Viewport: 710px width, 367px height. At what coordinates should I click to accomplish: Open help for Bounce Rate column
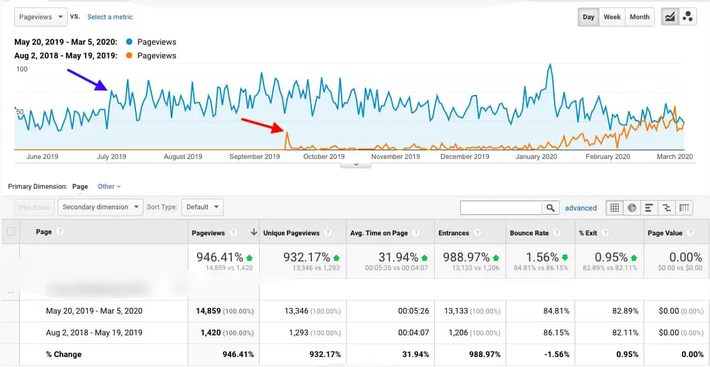[x=557, y=233]
